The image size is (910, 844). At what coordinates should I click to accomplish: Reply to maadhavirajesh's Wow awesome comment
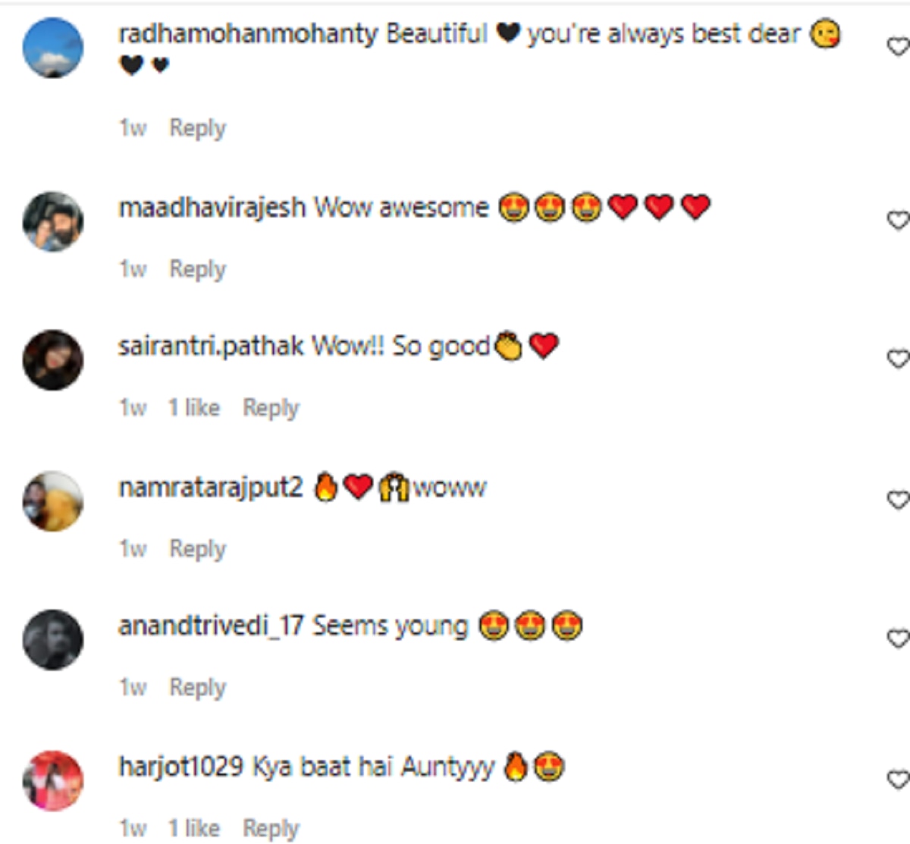point(197,269)
